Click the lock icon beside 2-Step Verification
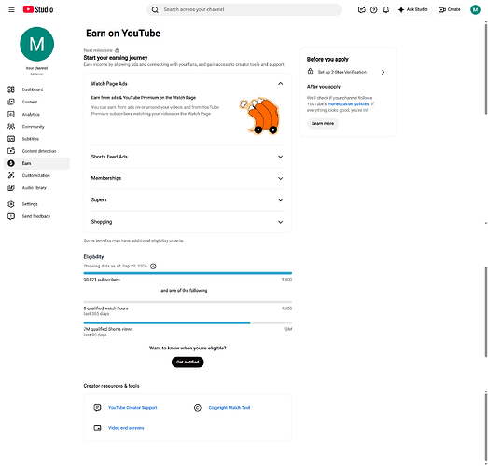This screenshot has height=466, width=488. [x=310, y=71]
